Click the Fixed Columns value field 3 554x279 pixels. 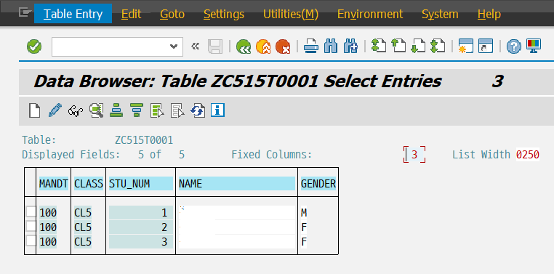[x=414, y=154]
